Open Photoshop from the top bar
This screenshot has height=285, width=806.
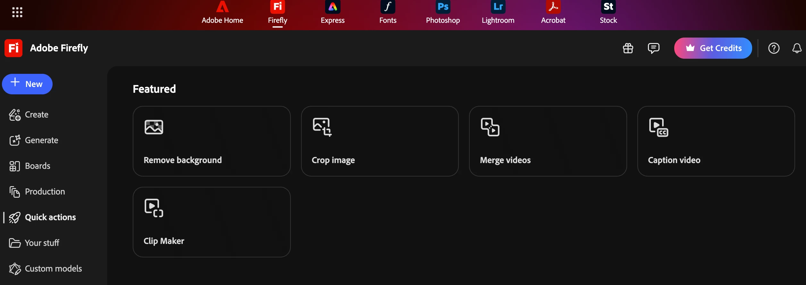tap(443, 13)
